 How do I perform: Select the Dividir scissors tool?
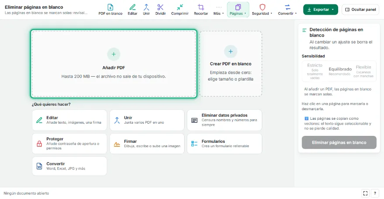coord(161,10)
